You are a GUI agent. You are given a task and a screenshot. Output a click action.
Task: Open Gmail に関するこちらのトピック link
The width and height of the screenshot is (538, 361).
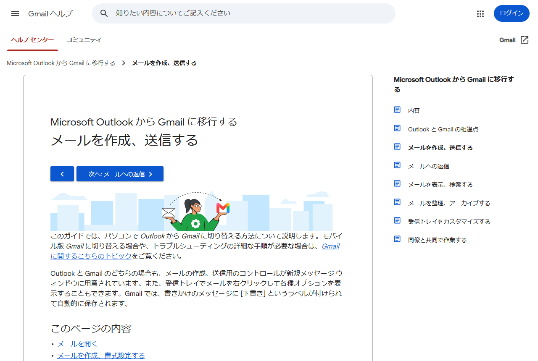[x=195, y=251]
